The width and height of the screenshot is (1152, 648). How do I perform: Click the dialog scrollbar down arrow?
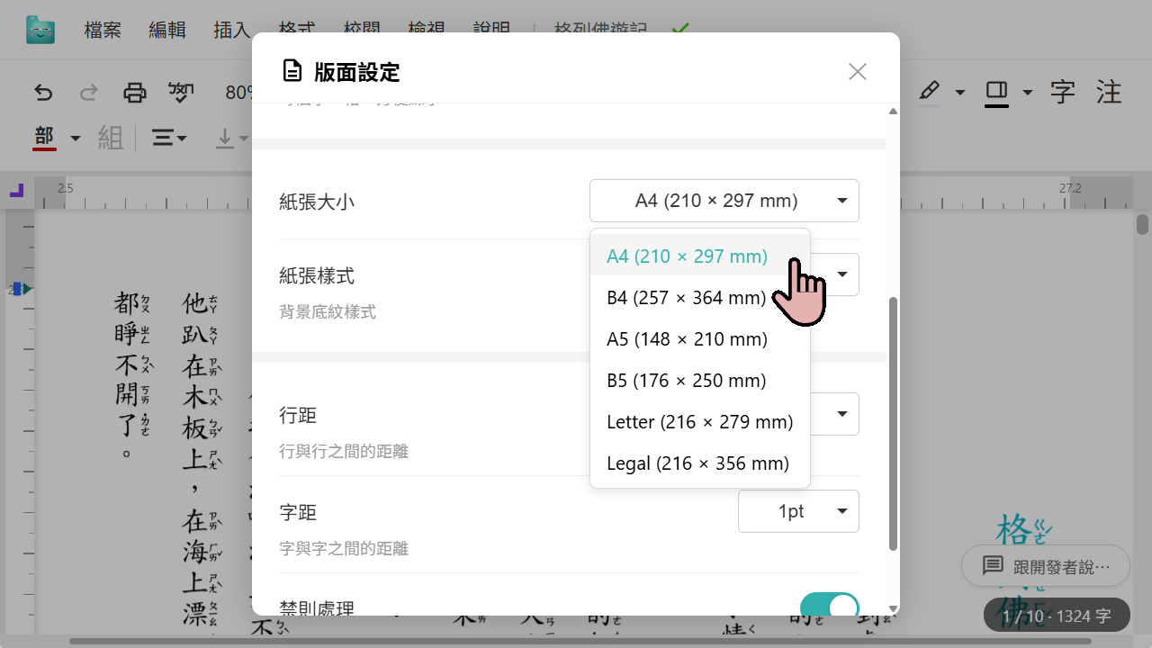(893, 608)
